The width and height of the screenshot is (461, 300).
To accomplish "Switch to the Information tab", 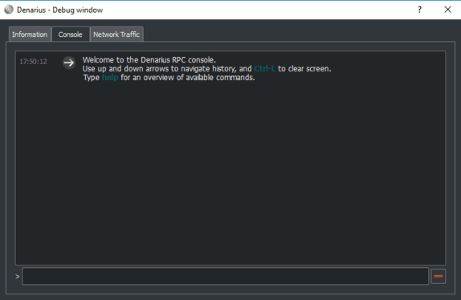I will [30, 34].
